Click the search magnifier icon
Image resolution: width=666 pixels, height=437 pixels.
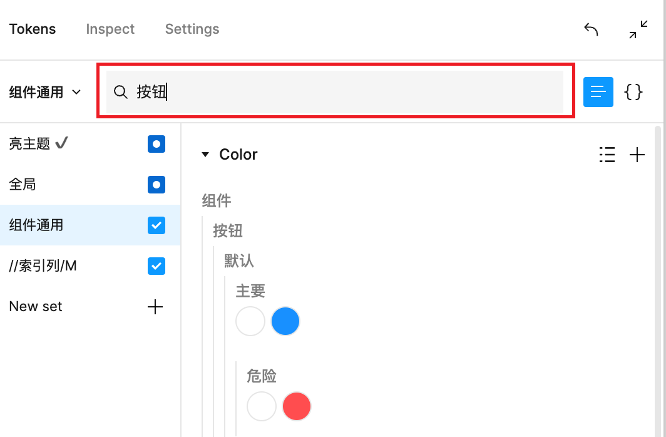click(120, 92)
